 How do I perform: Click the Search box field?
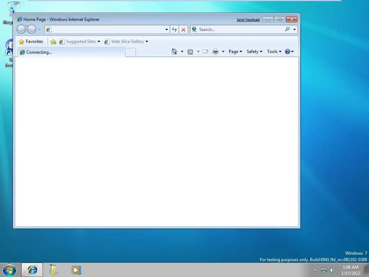coord(240,30)
